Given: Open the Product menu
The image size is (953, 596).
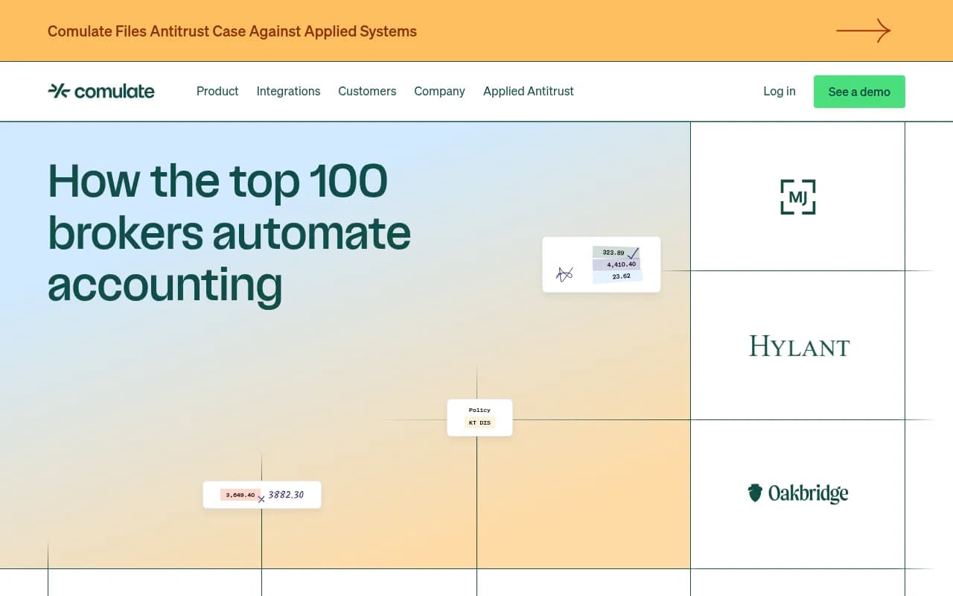Looking at the screenshot, I should coord(217,91).
